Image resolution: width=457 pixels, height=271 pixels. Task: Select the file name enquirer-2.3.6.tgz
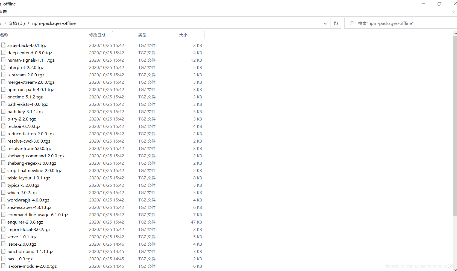(25, 222)
